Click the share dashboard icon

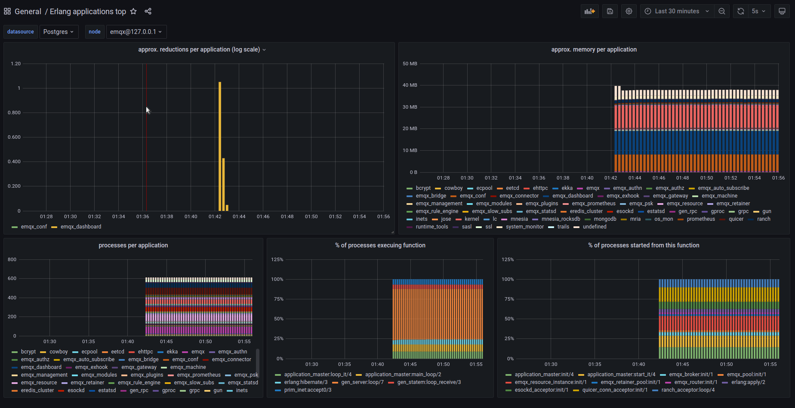(x=148, y=11)
